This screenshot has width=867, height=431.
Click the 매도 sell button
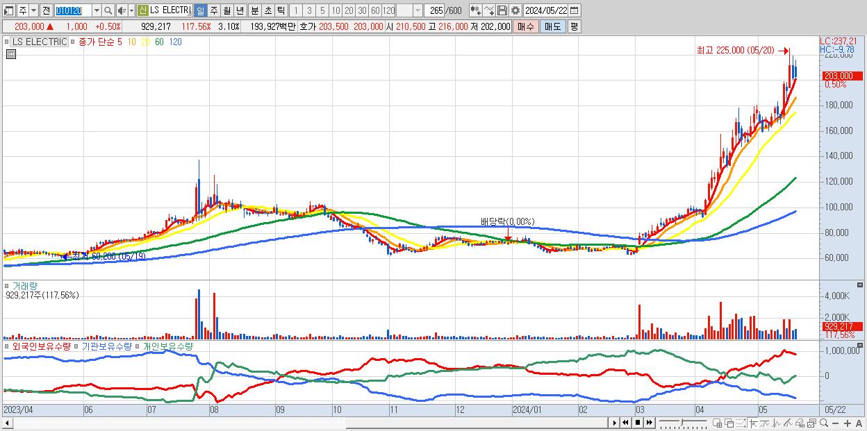pos(552,26)
